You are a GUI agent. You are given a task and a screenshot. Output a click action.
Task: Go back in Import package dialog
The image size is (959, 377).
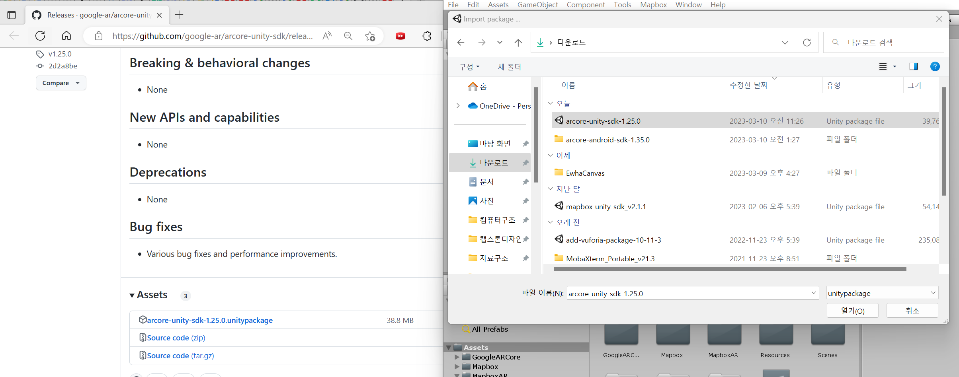(461, 42)
